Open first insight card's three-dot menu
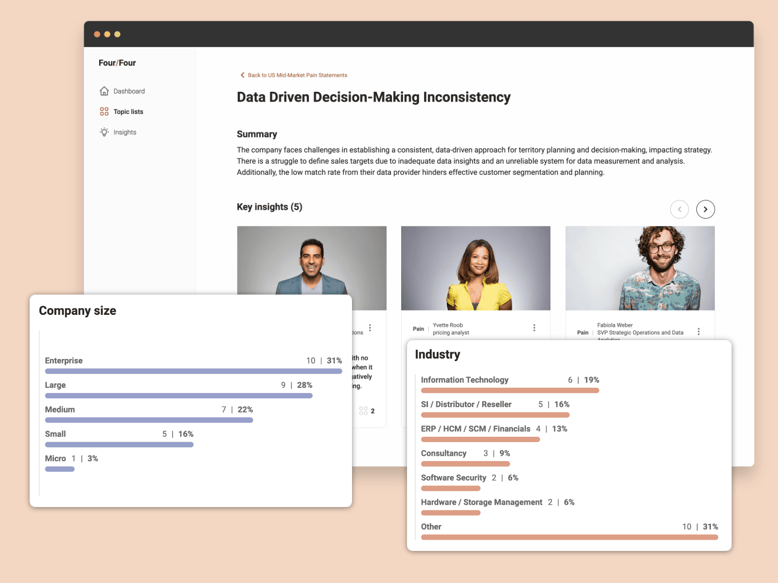The width and height of the screenshot is (778, 583). (x=370, y=328)
